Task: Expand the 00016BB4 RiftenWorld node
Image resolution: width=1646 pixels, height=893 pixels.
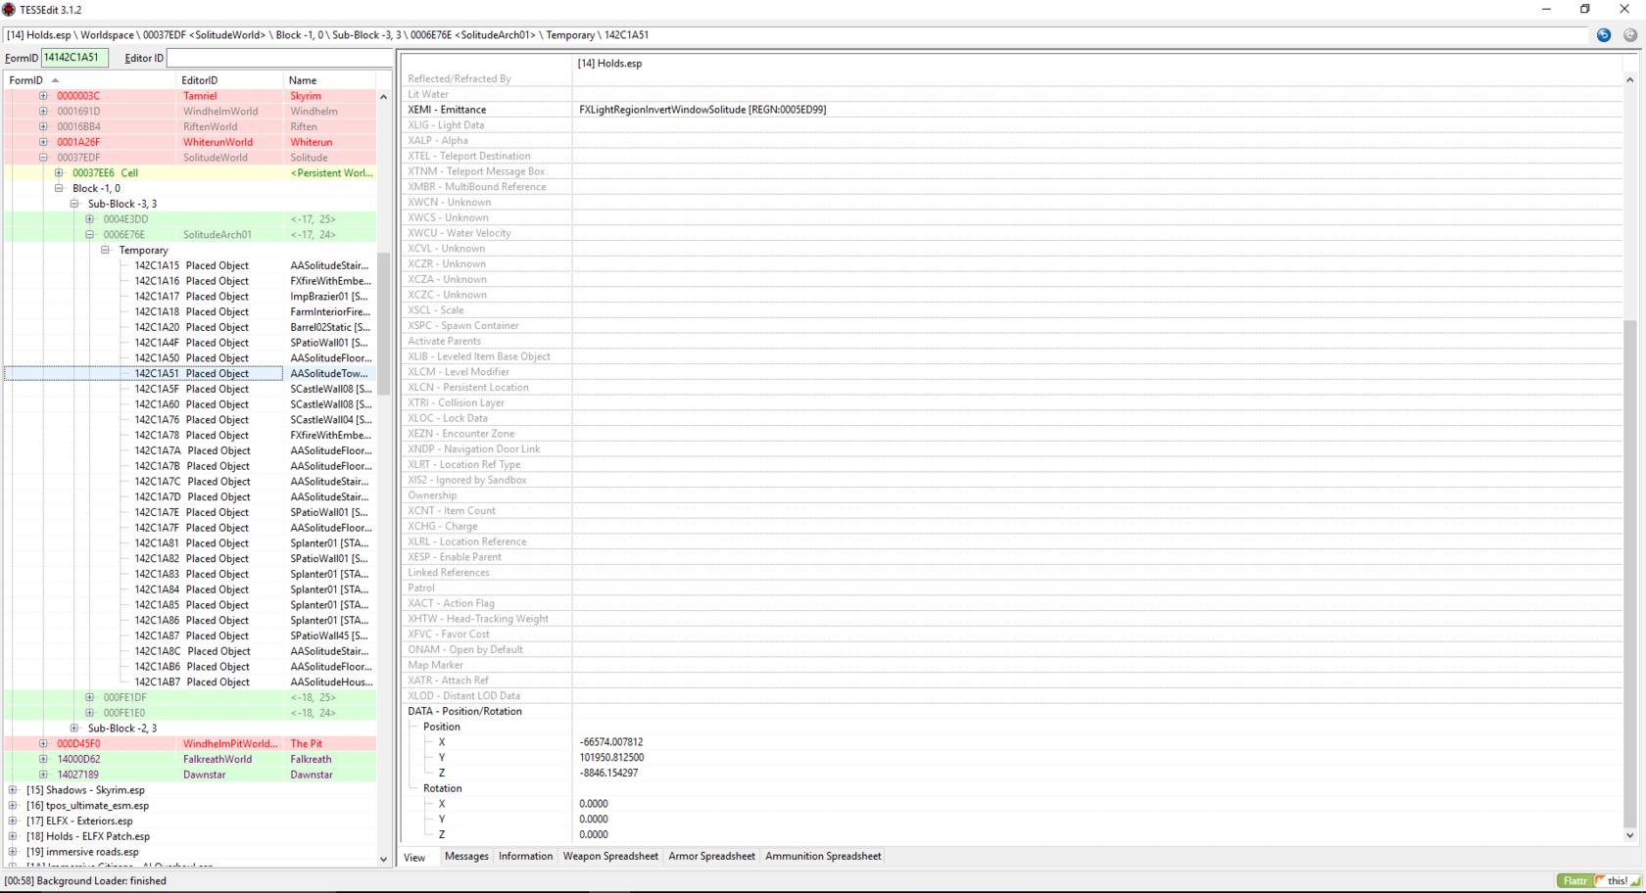Action: pos(43,126)
